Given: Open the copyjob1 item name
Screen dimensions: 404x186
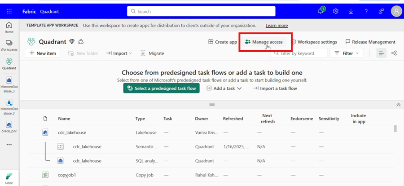Looking at the screenshot, I should pyautogui.click(x=67, y=175).
